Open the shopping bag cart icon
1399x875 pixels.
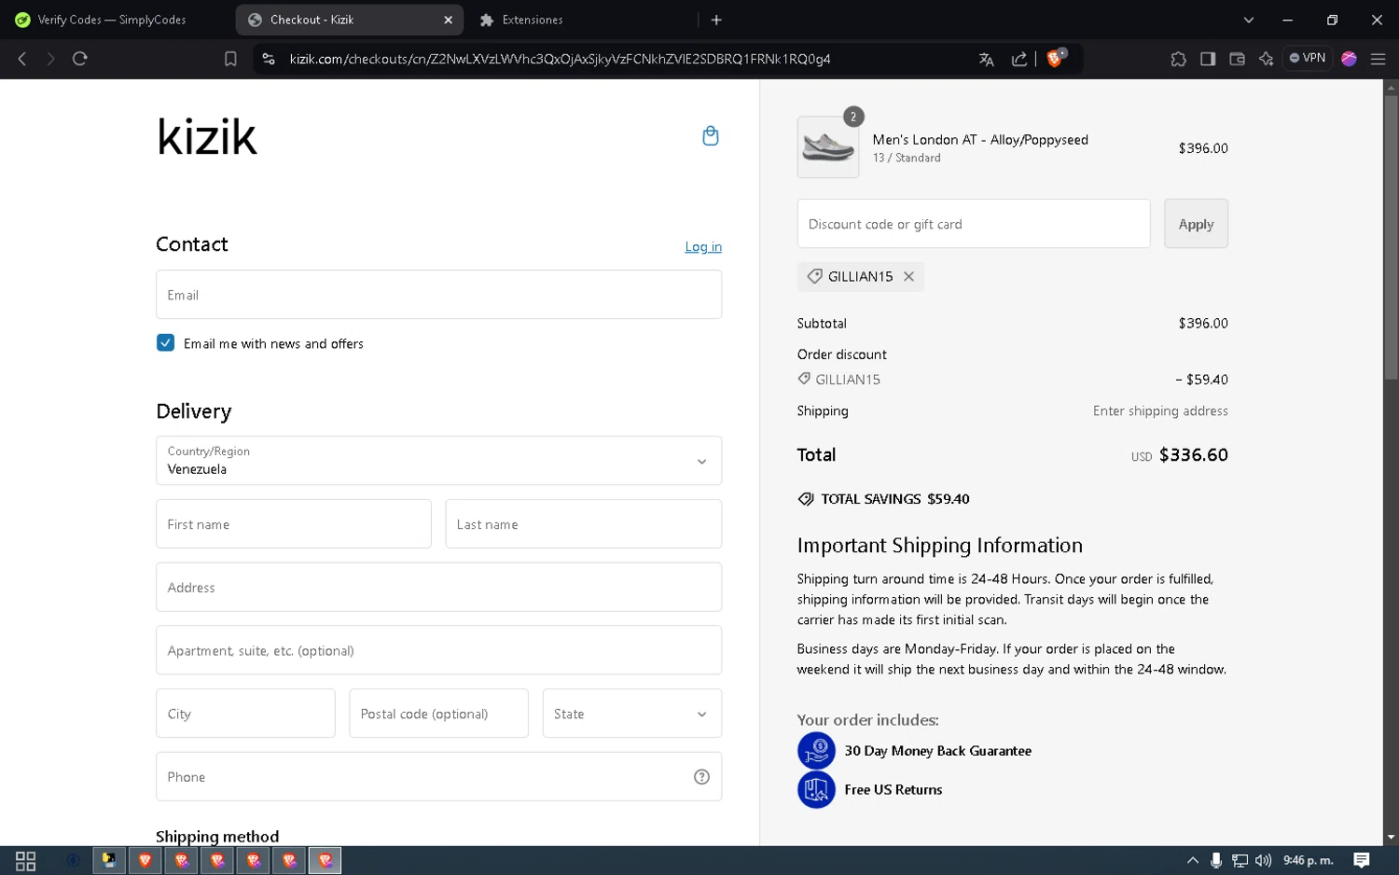click(710, 136)
